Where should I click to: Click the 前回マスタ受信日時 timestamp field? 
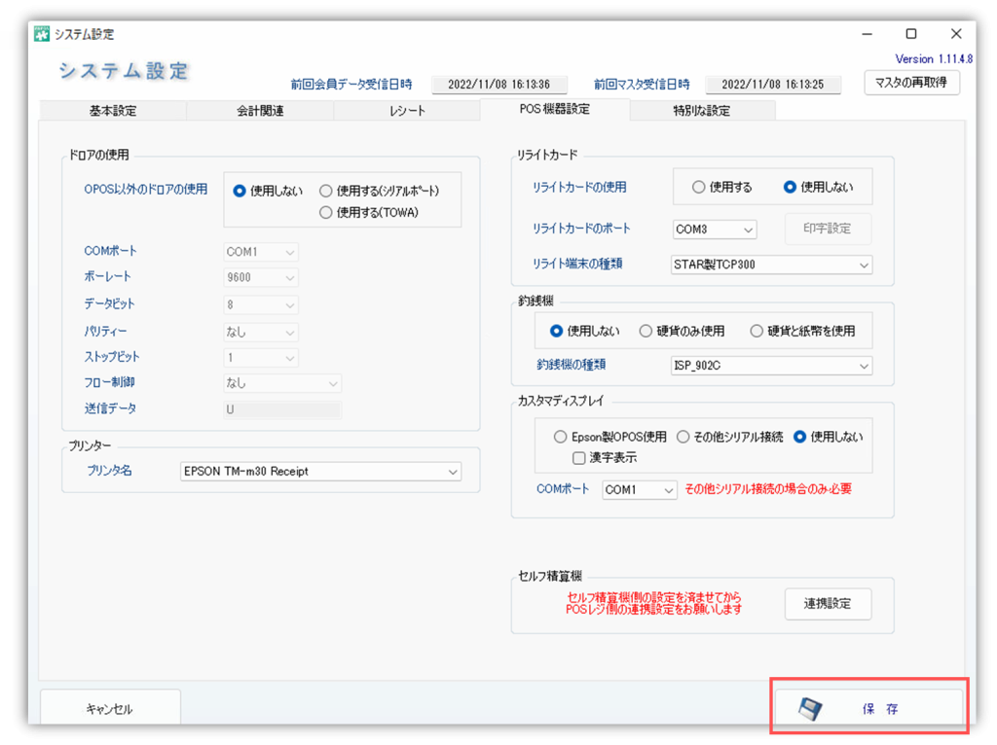coord(772,85)
